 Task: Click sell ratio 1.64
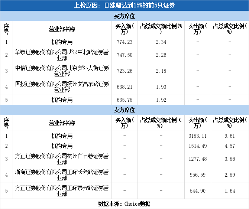click(x=230, y=191)
